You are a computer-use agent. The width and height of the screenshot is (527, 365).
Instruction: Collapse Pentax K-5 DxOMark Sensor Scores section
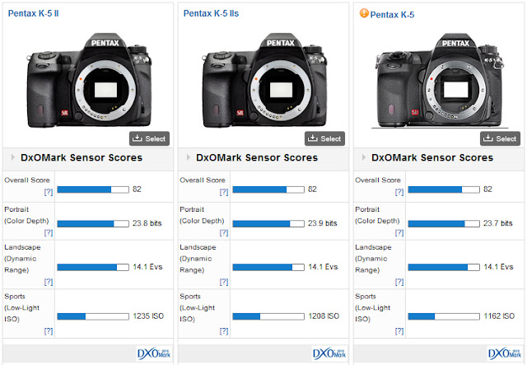coord(363,157)
